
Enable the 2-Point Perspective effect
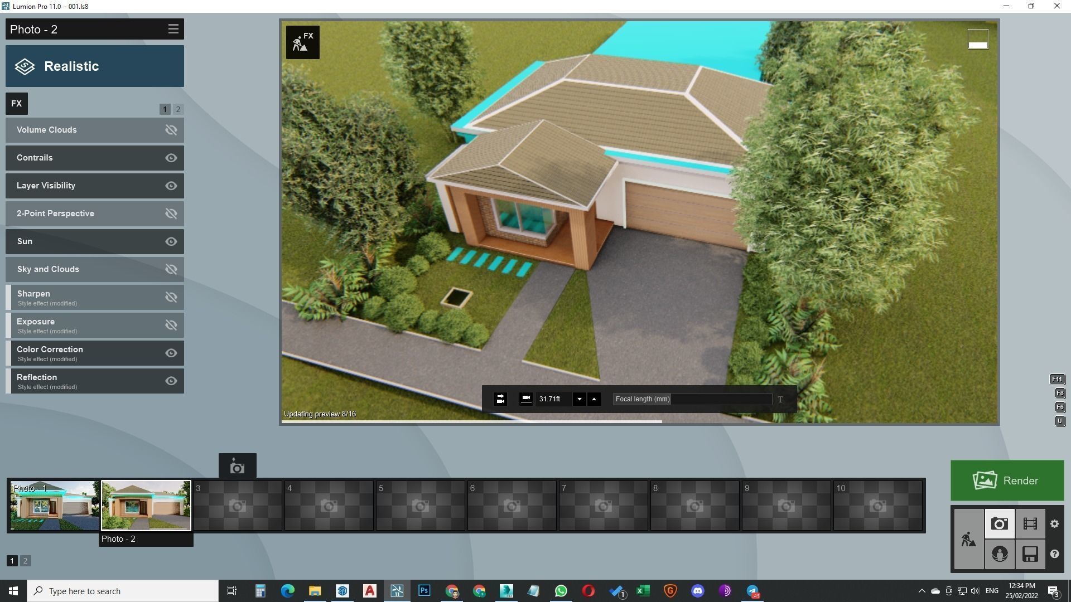tap(171, 213)
